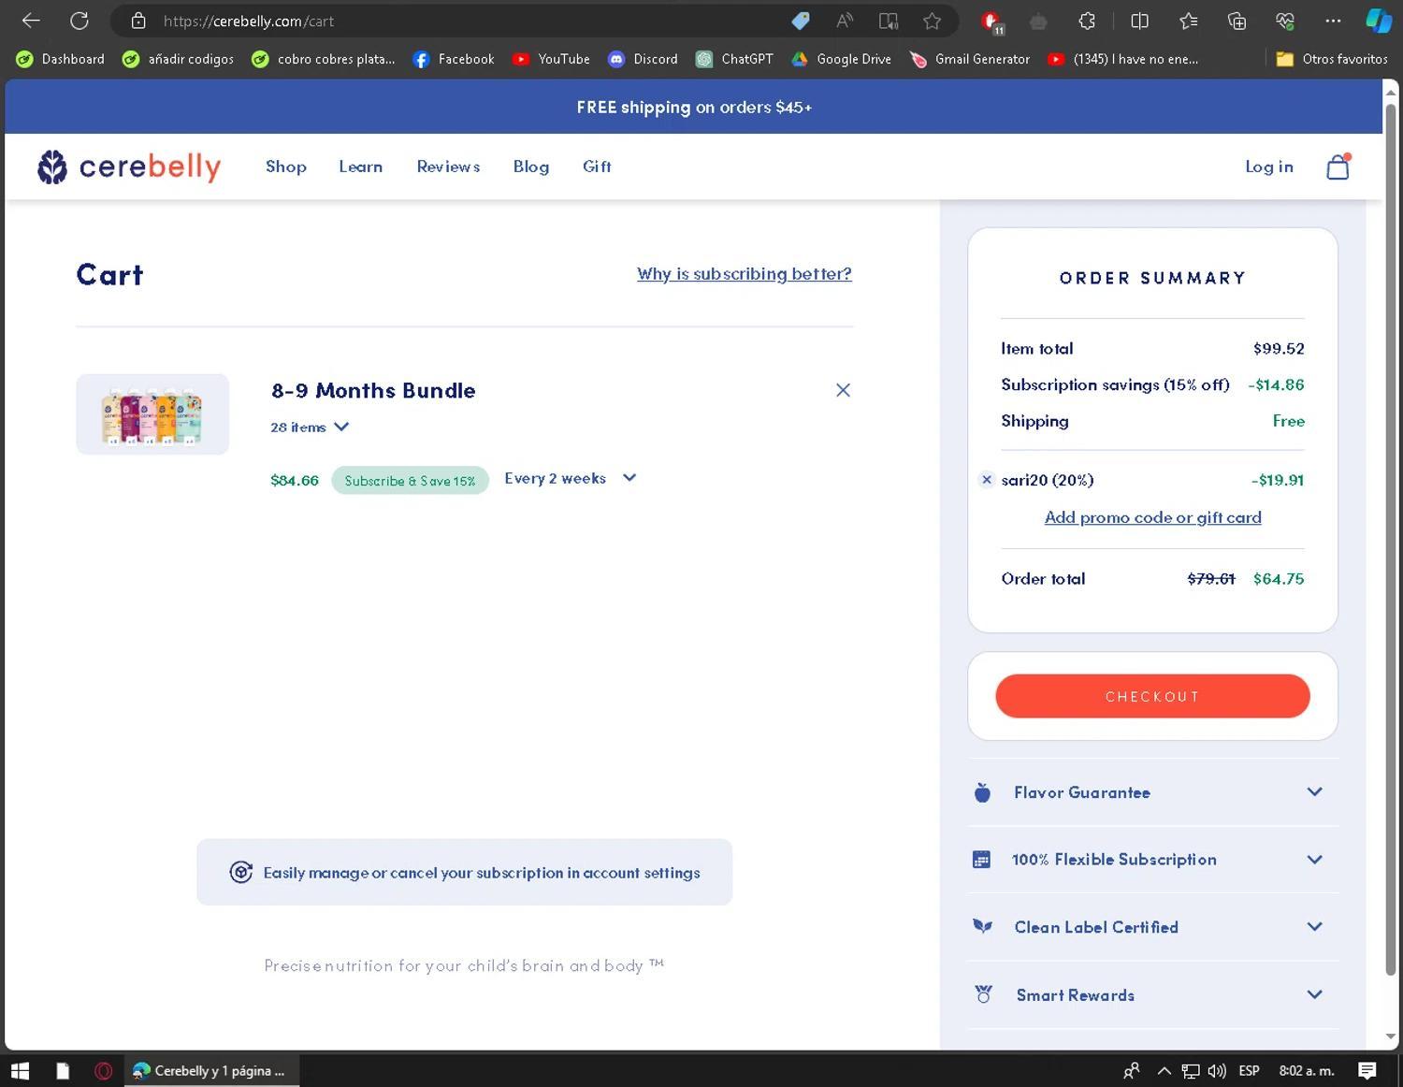The height and width of the screenshot is (1087, 1403).
Task: Open the Discord bookmark
Action: click(643, 59)
